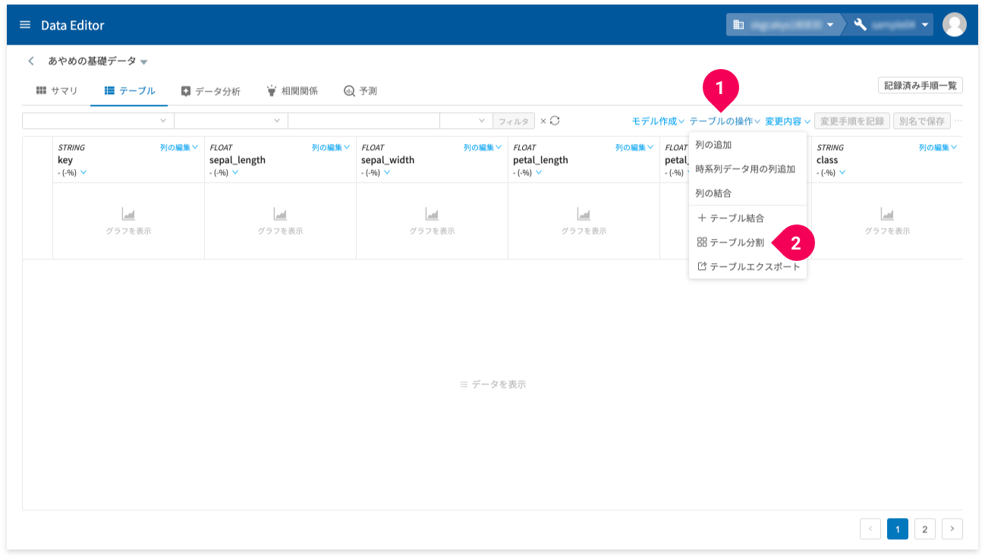Show graph icon in sepal_length column
This screenshot has height=559, width=985.
point(280,215)
